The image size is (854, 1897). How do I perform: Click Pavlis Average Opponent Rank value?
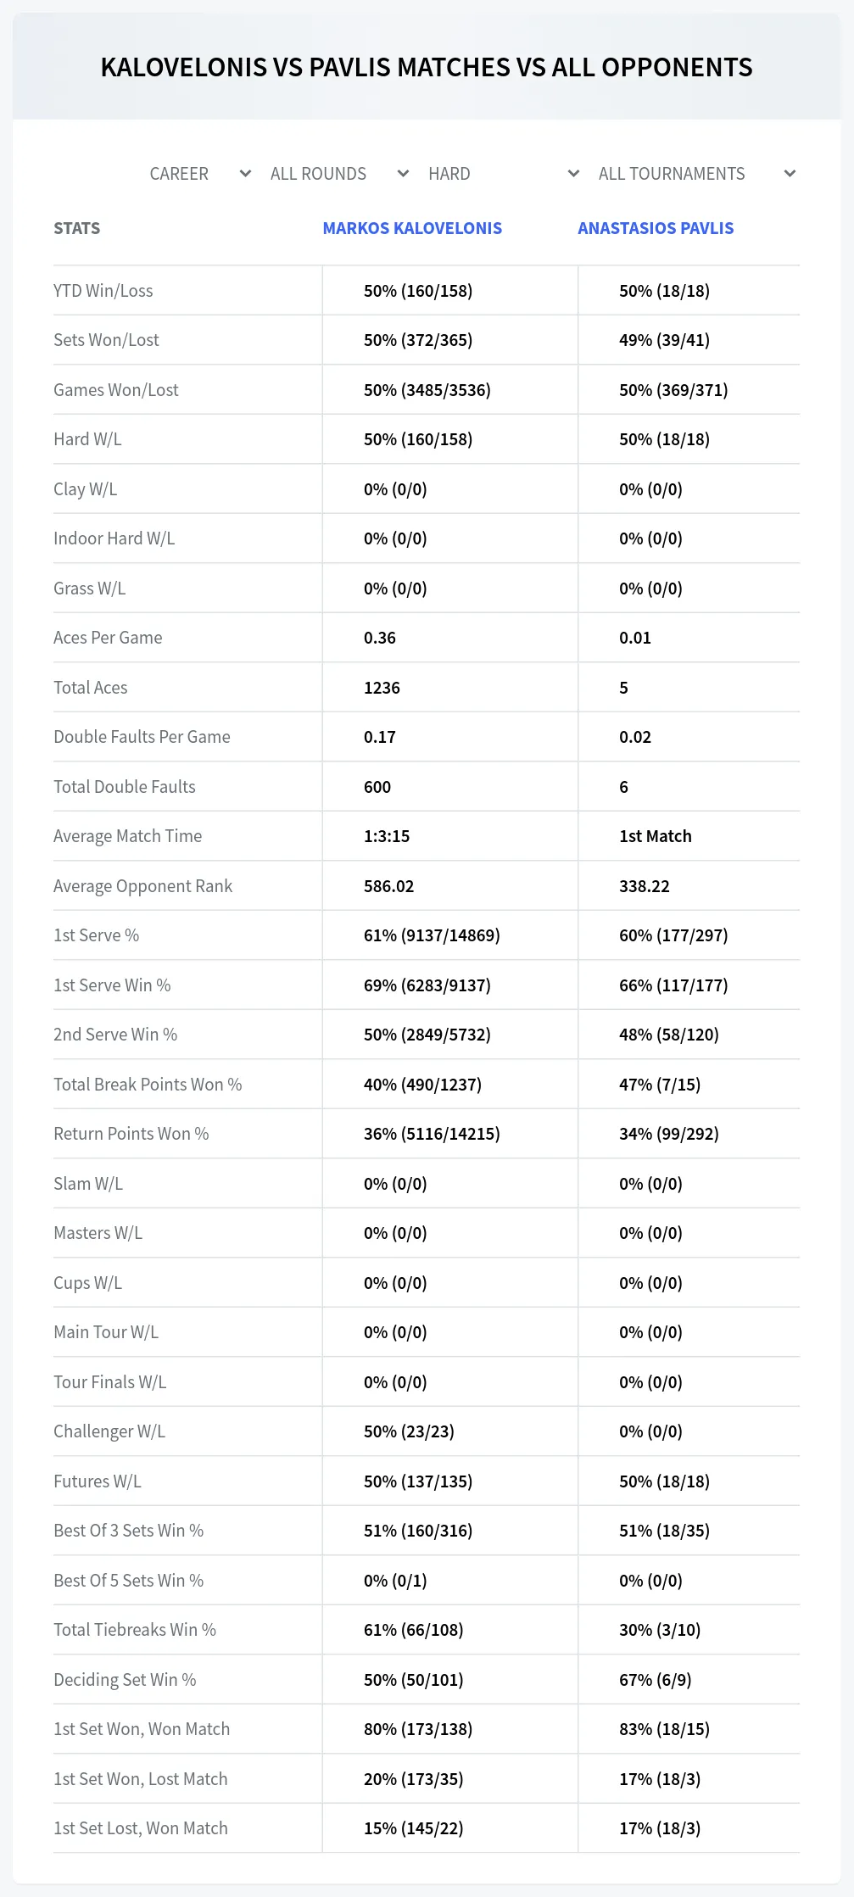(645, 886)
